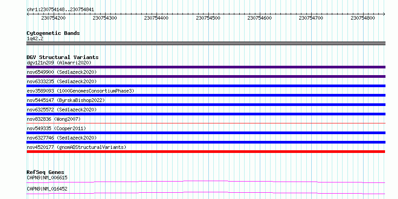The width and height of the screenshot is (398, 199).
Task: Click the blue bar for nsv5445147
Action: pos(206,105)
